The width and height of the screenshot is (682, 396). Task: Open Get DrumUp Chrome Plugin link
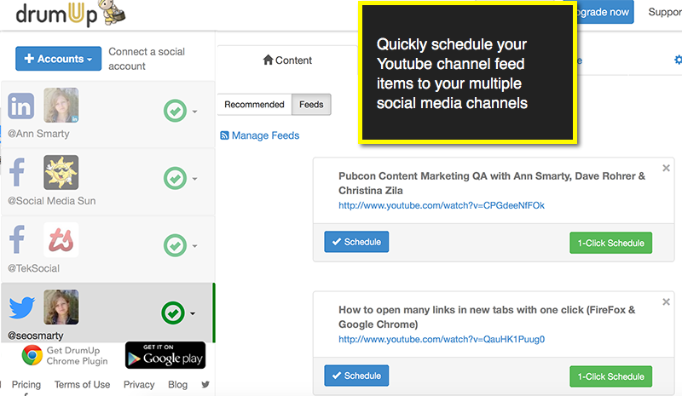(x=77, y=356)
